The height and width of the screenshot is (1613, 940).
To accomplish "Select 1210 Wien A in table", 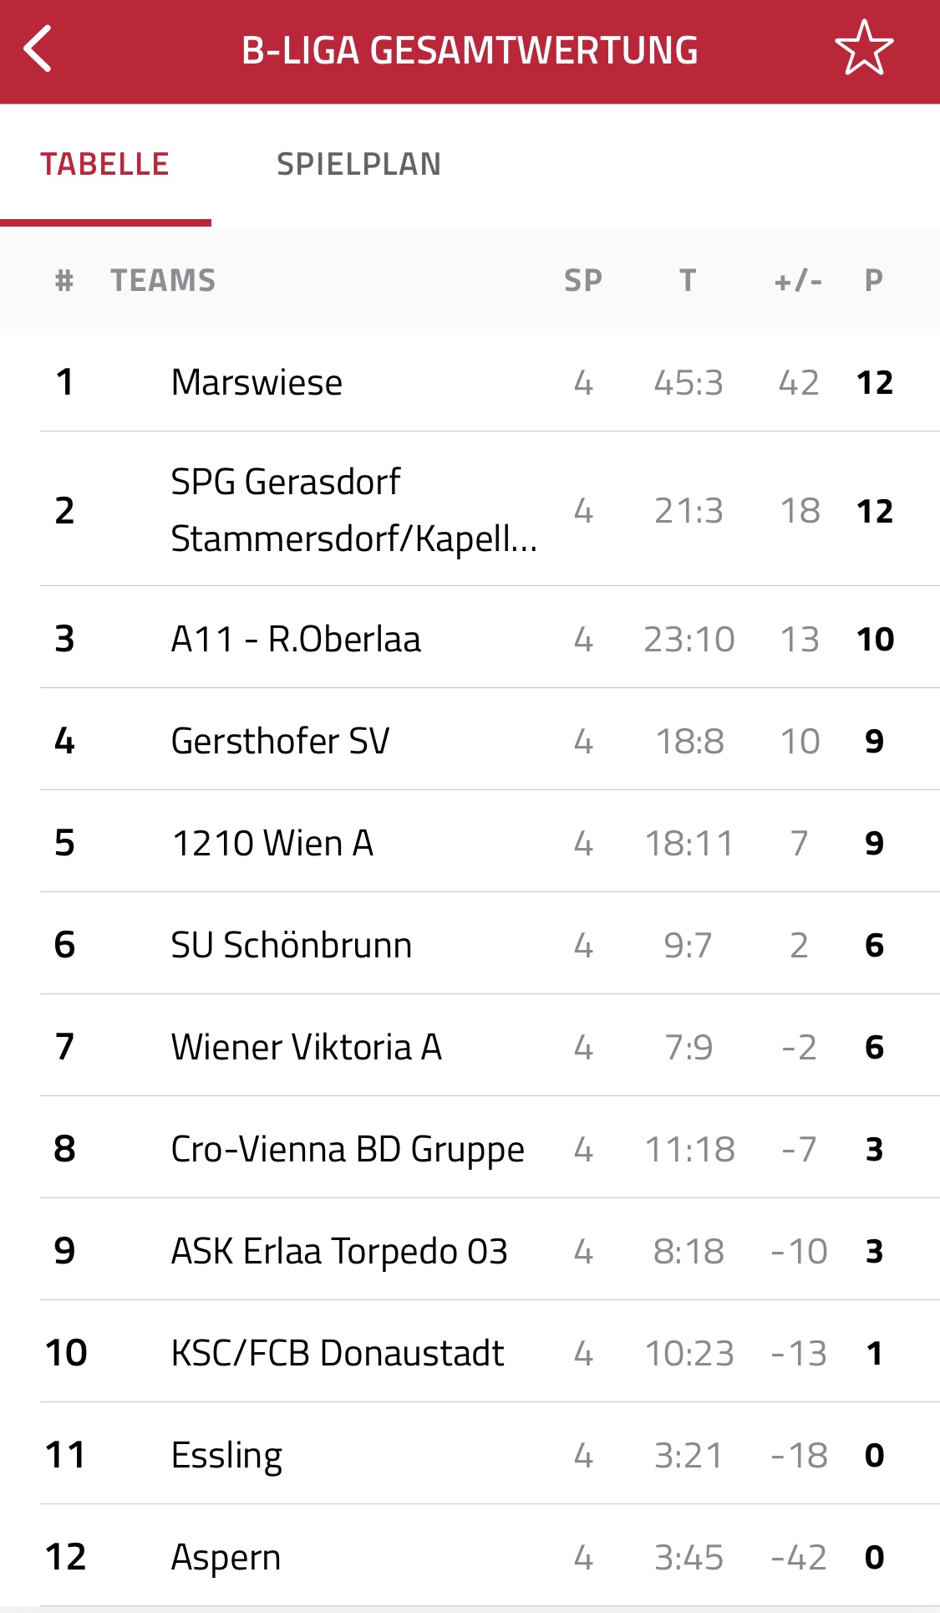I will [x=470, y=842].
